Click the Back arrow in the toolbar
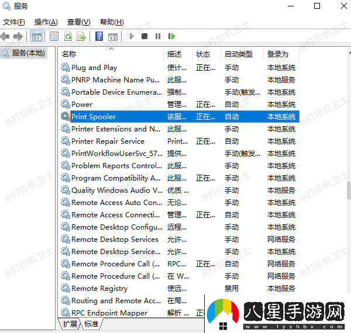This screenshot has width=351, height=333. 6,36
